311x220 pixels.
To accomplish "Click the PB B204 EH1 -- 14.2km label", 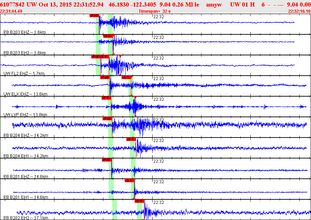I will tap(26, 156).
